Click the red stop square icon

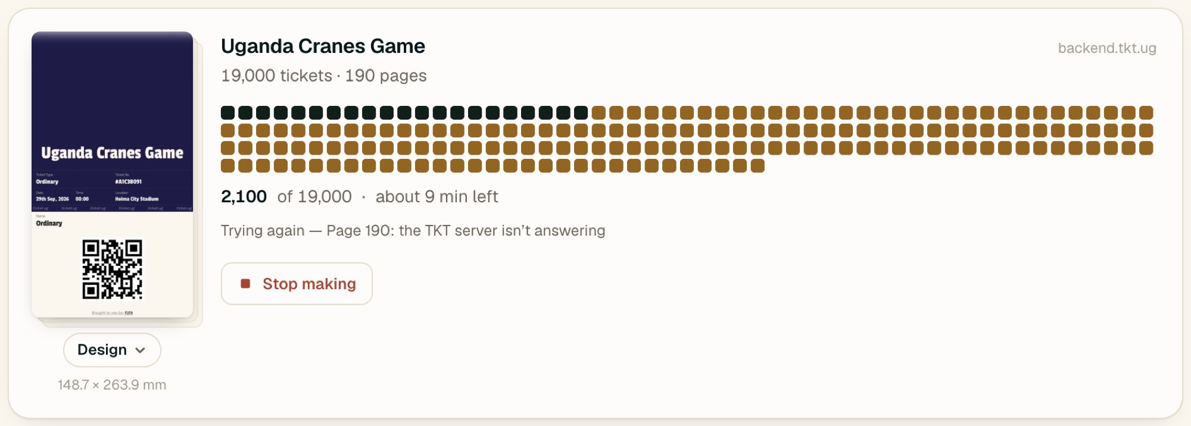245,284
